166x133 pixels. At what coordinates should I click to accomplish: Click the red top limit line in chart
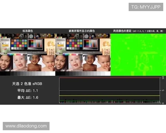click(x=110, y=78)
